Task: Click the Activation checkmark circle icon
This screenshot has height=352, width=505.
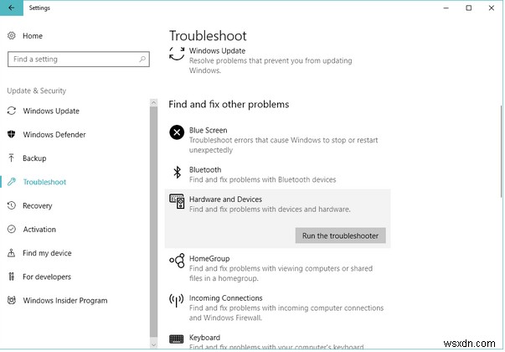Action: click(x=12, y=229)
